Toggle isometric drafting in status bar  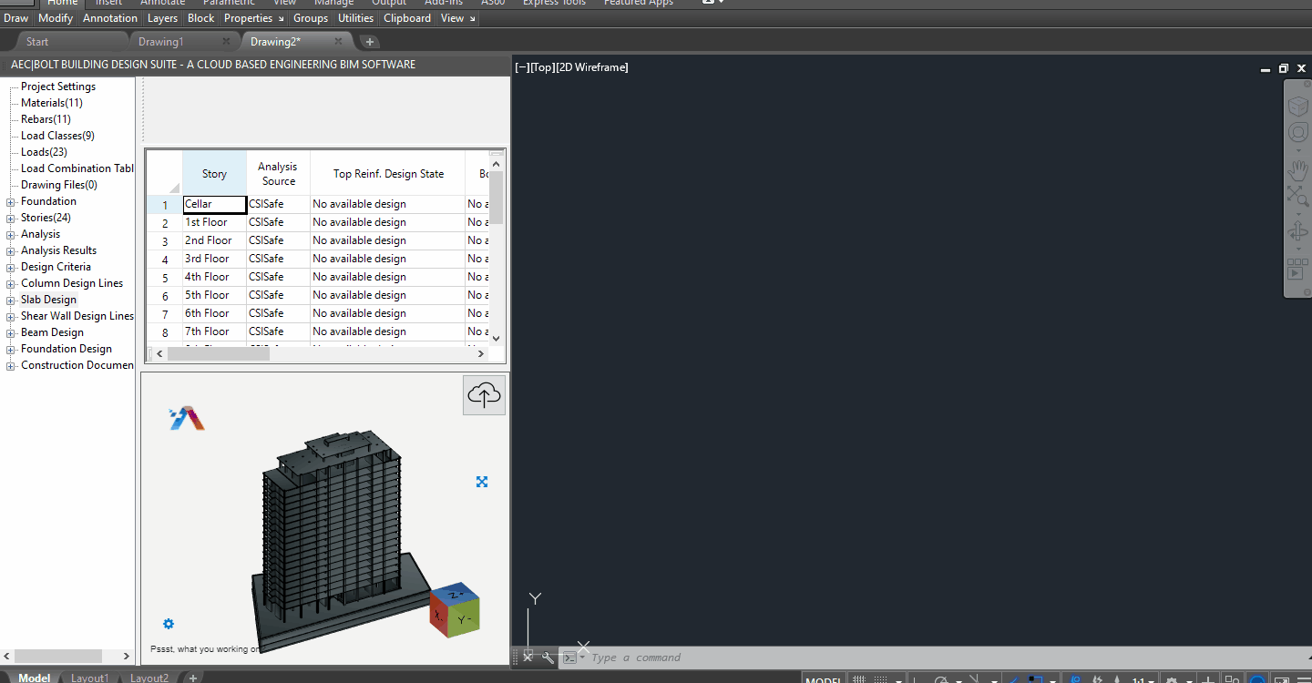(974, 678)
